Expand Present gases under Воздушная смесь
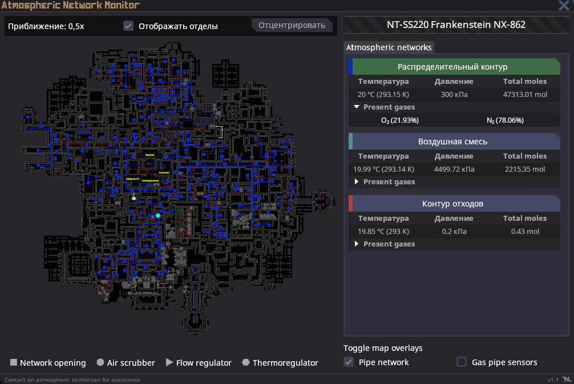 pos(357,181)
